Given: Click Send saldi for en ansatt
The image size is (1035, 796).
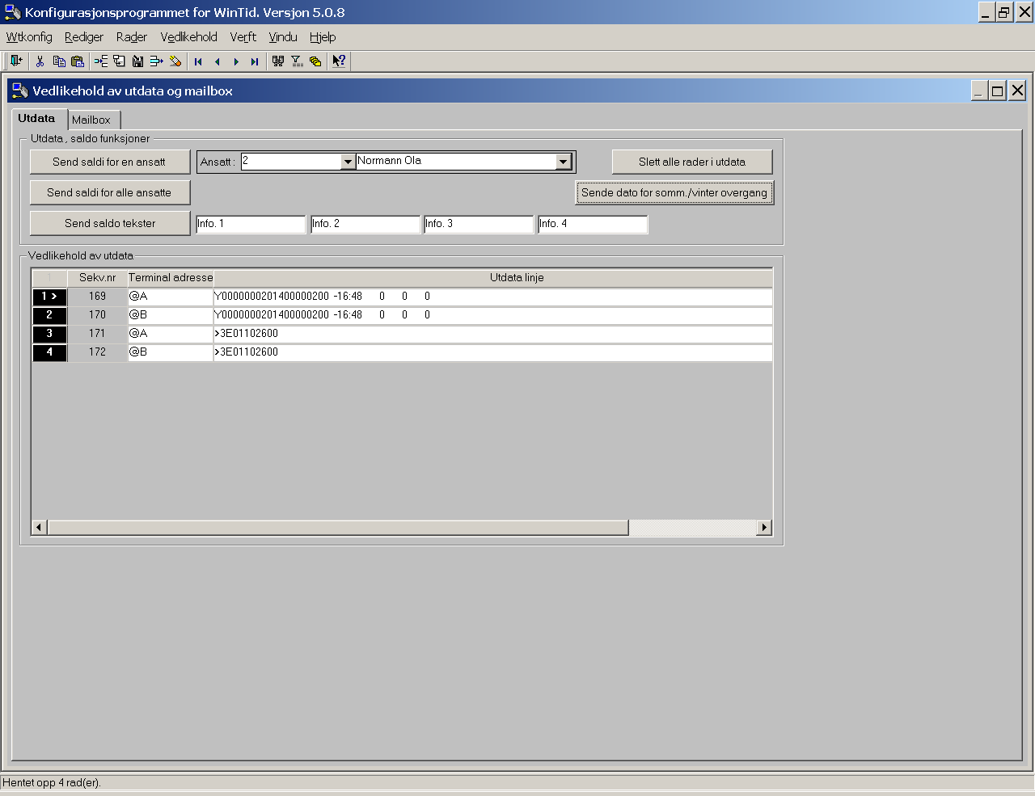Looking at the screenshot, I should pyautogui.click(x=109, y=162).
